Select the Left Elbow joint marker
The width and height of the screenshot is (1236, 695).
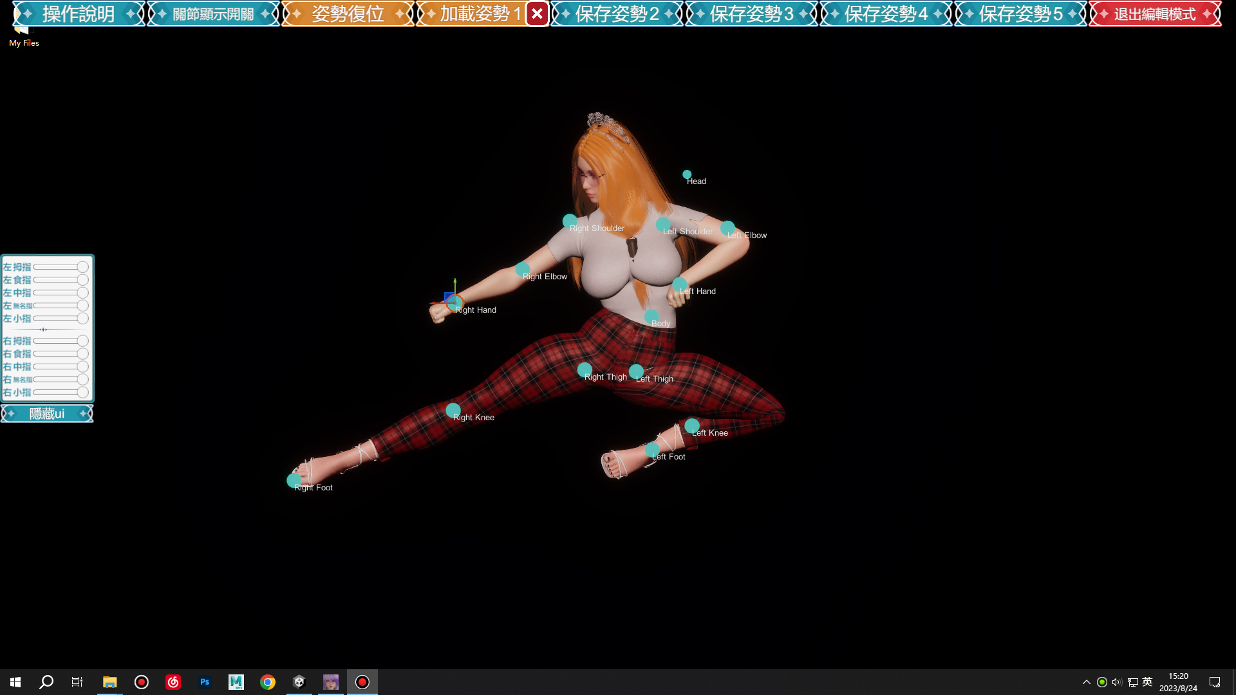(727, 228)
